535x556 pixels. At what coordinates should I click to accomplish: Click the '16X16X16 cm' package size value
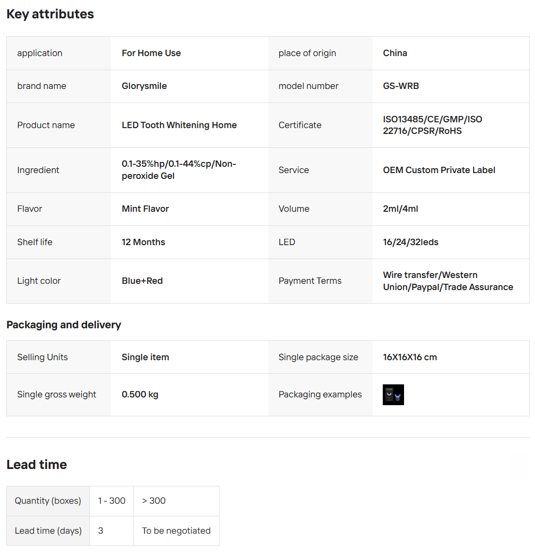[x=409, y=357]
